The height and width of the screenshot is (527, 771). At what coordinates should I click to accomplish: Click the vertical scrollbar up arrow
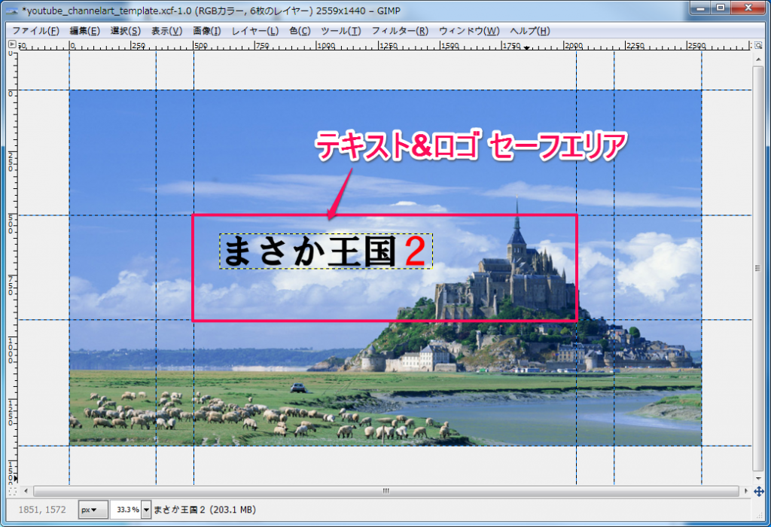pos(758,59)
